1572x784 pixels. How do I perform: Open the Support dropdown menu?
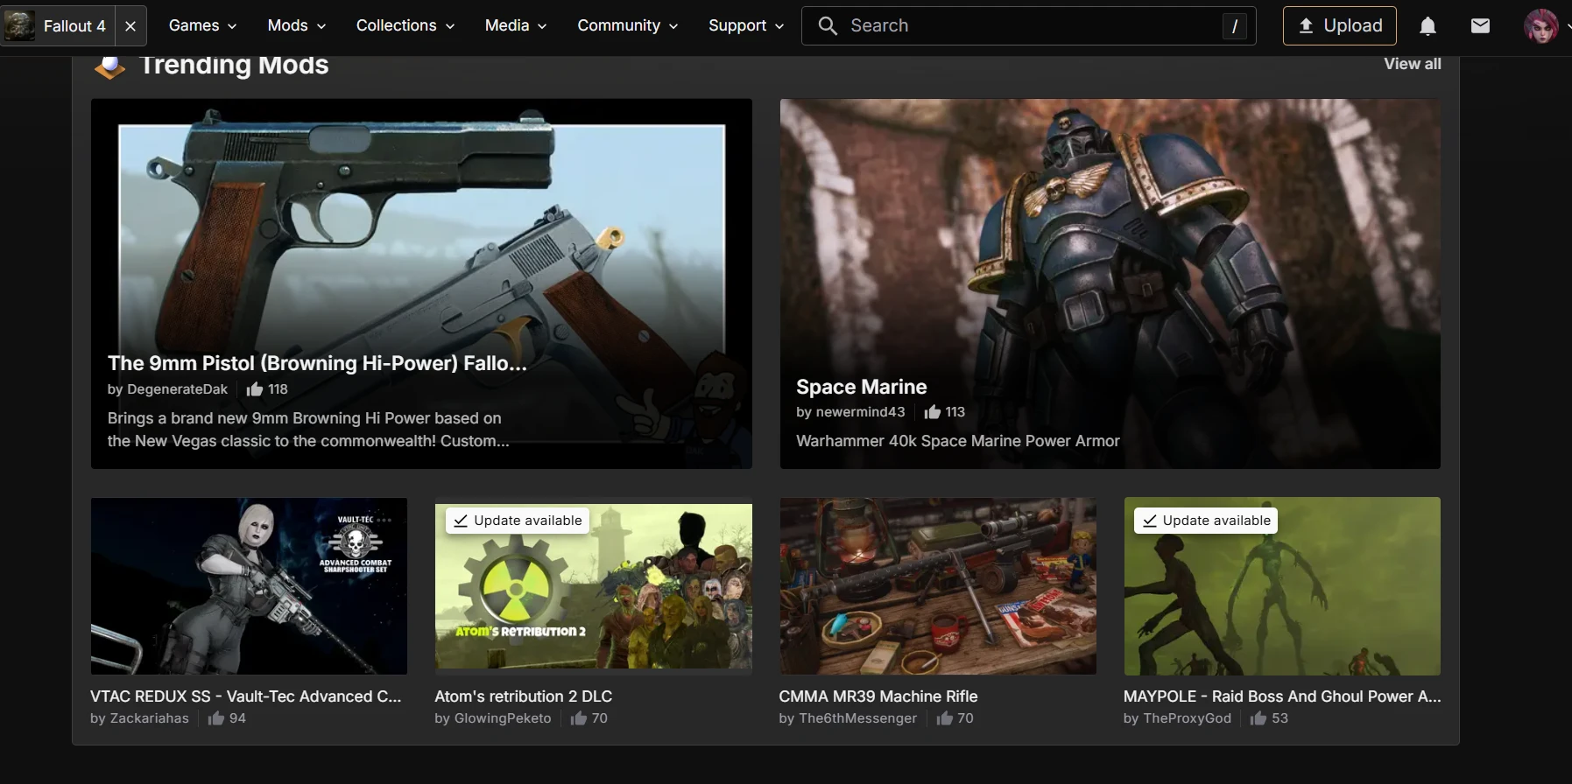click(746, 25)
